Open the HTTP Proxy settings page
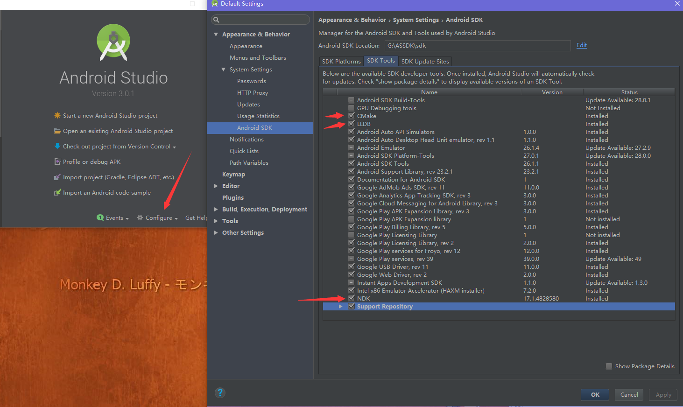This screenshot has height=407, width=683. (253, 92)
